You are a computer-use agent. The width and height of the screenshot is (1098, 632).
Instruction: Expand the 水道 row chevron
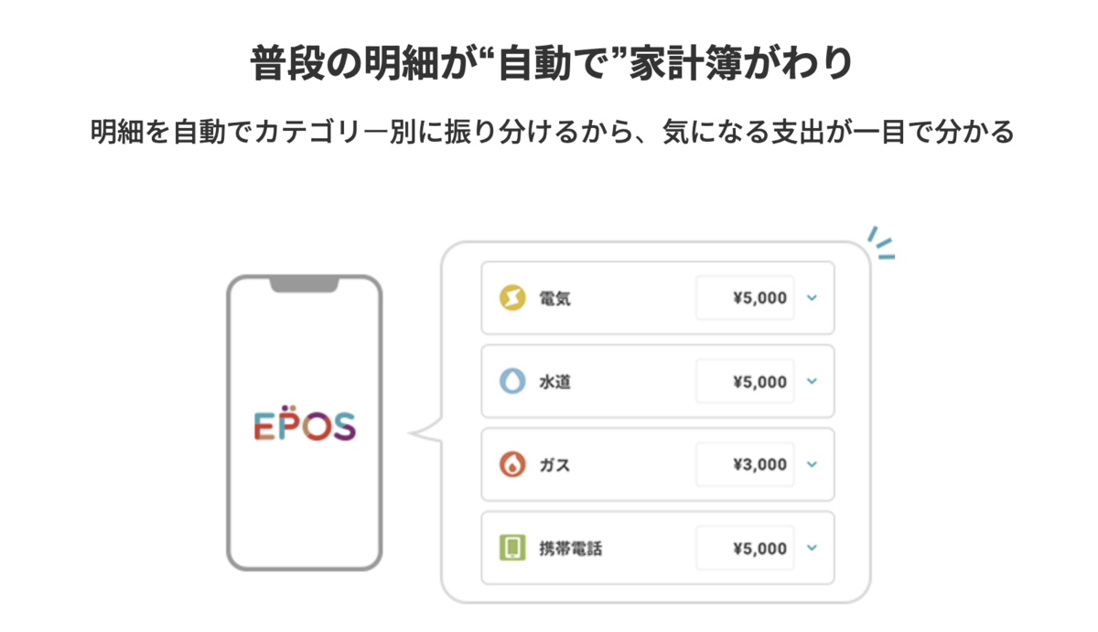[812, 381]
